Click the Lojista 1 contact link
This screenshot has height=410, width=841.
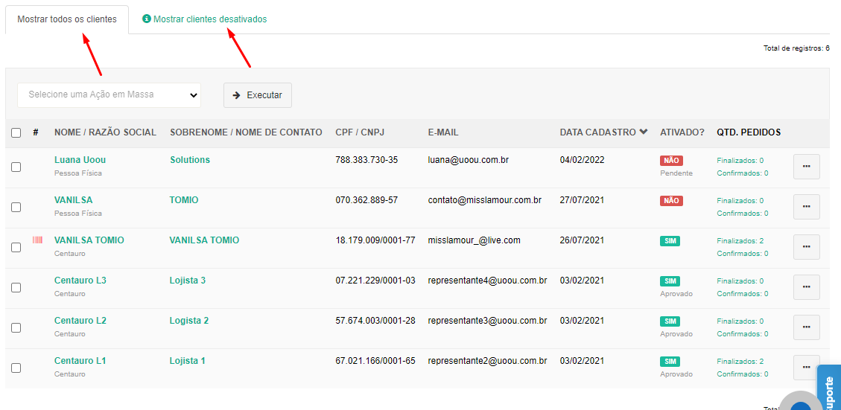188,361
